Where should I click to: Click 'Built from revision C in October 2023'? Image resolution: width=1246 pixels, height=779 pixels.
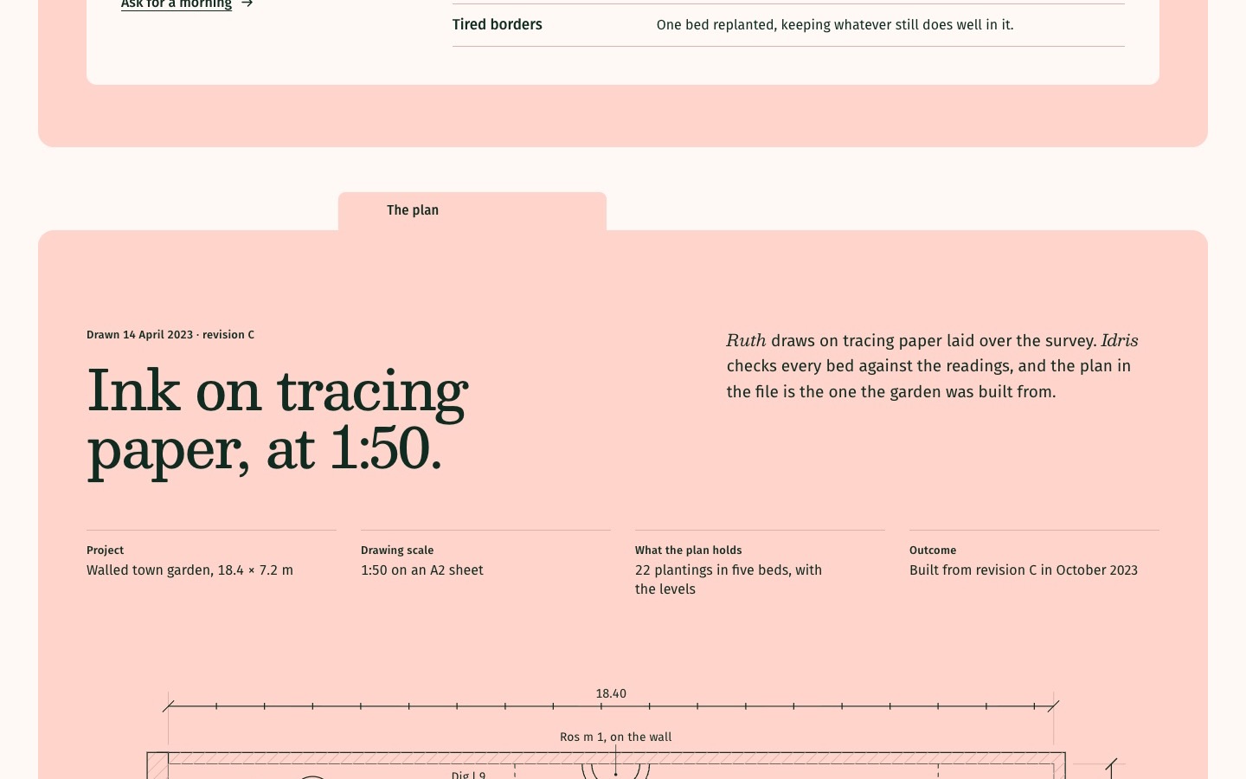1024,570
